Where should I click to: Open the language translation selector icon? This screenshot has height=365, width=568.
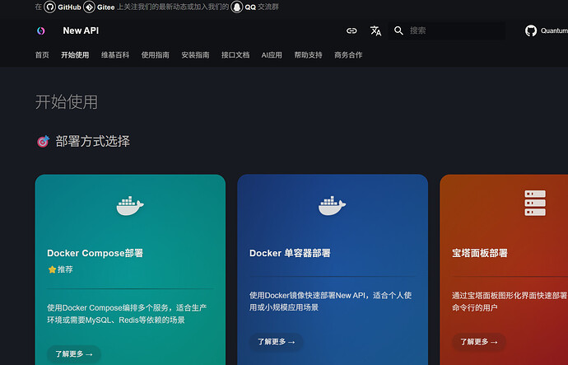click(x=375, y=30)
